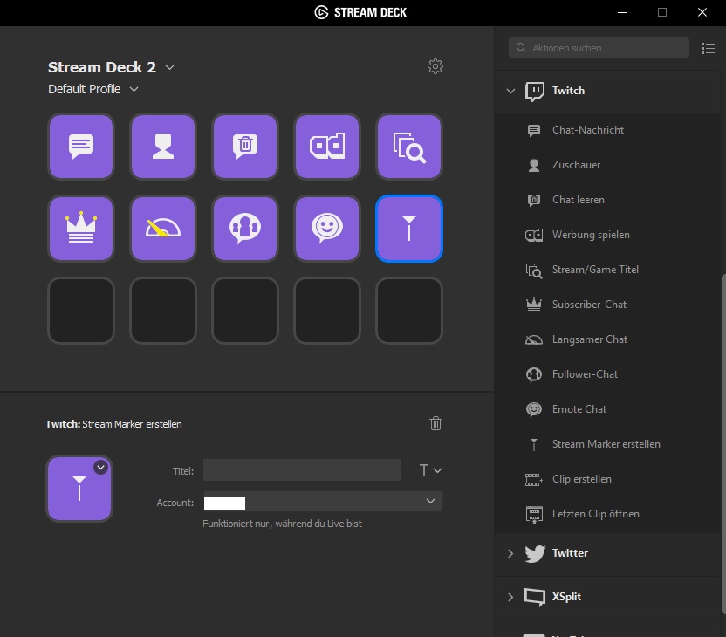The image size is (726, 637).
Task: Select the Chat-Nachricht key on the deck grid
Action: click(81, 147)
